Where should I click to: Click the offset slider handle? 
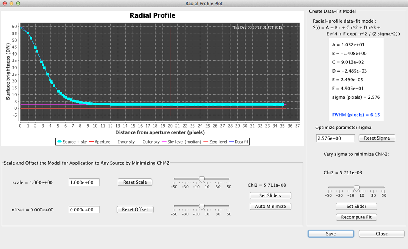click(202, 206)
